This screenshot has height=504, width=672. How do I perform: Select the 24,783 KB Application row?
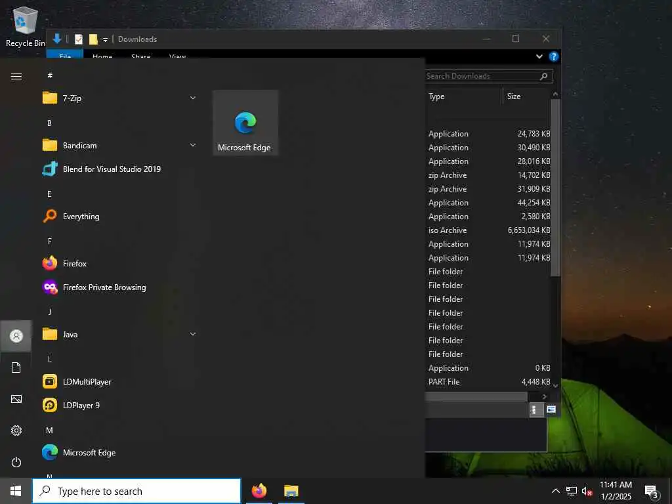[488, 134]
